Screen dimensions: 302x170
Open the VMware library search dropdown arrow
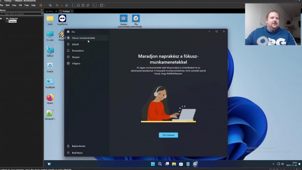click(x=42, y=14)
